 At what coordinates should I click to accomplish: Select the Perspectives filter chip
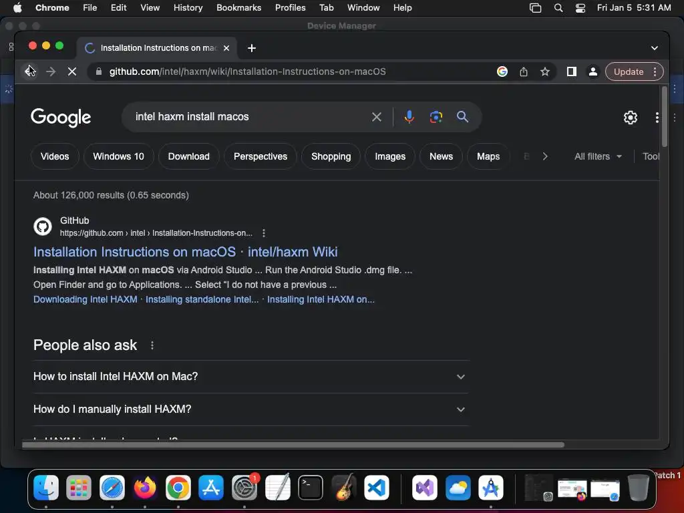(x=261, y=156)
